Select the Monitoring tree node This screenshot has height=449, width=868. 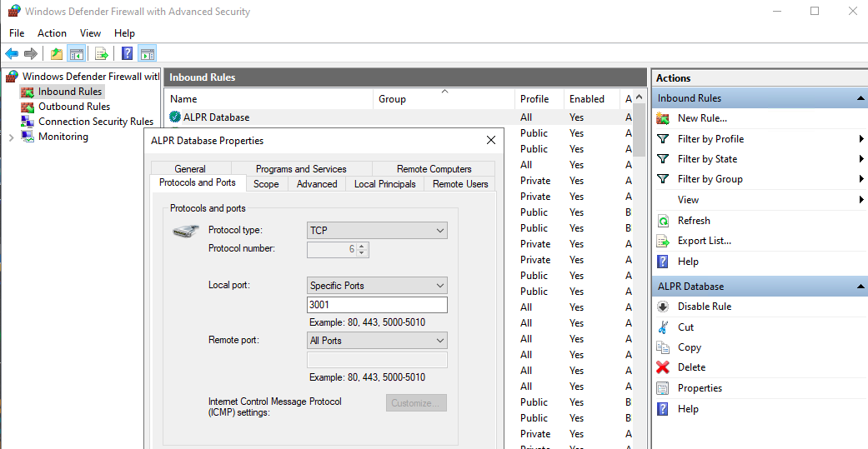tap(63, 137)
